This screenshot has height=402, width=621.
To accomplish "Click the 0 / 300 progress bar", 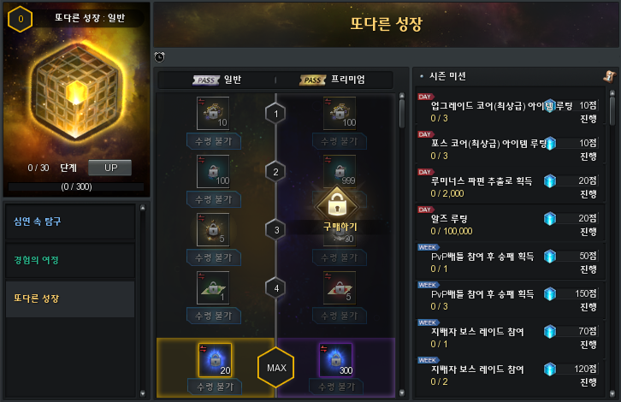I will point(76,186).
